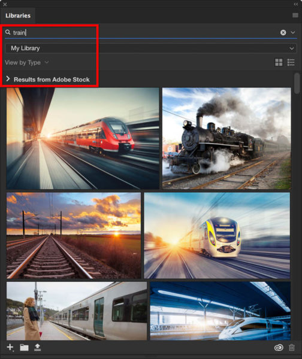Close the Libraries panel with the X
The width and height of the screenshot is (302, 359).
pos(5,4)
